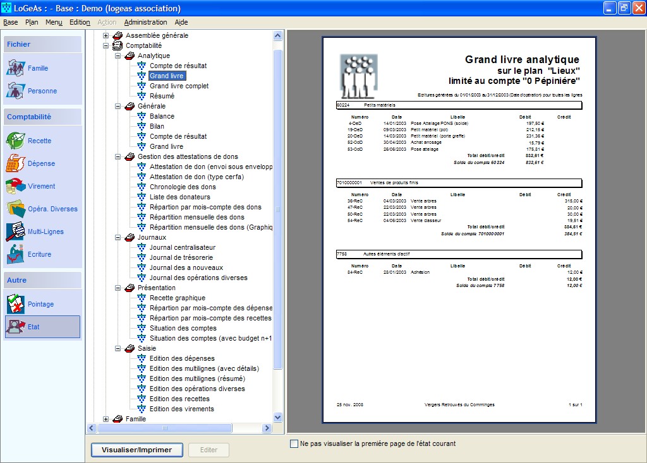Click the tree's horizontal scrollbar right arrow
647x463 pixels.
267,428
